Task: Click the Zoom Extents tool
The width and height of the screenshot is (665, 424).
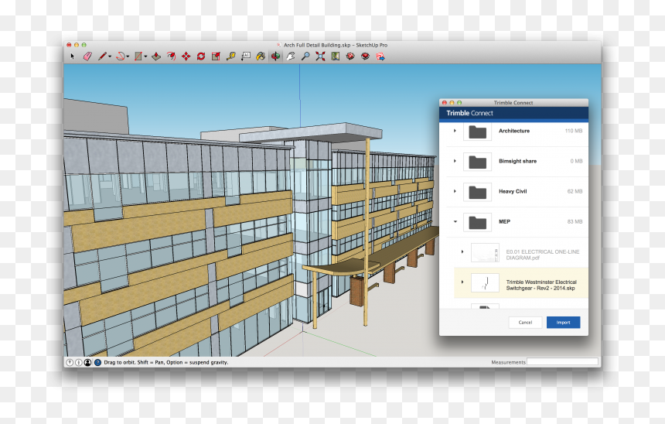Action: pyautogui.click(x=320, y=56)
